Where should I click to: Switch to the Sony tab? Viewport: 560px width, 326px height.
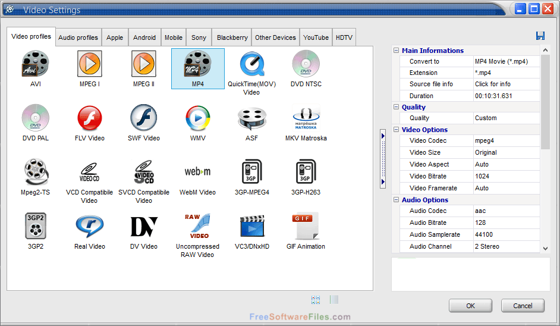[x=199, y=37]
